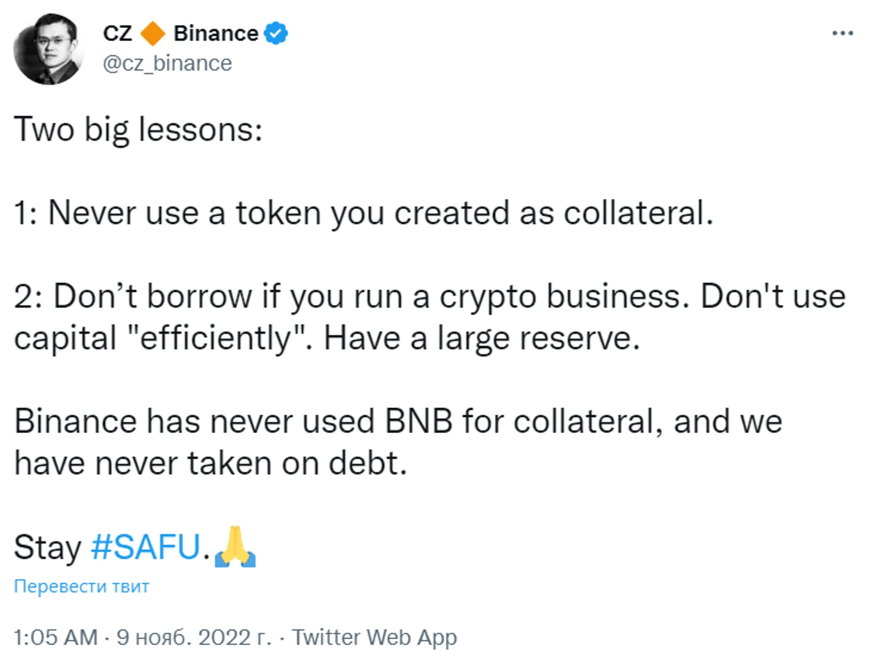
Task: Click lesson 1 about token collateral
Action: 364,213
